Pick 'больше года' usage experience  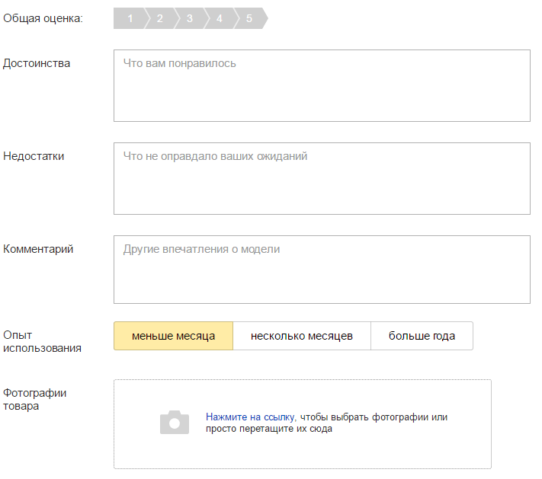pos(422,336)
